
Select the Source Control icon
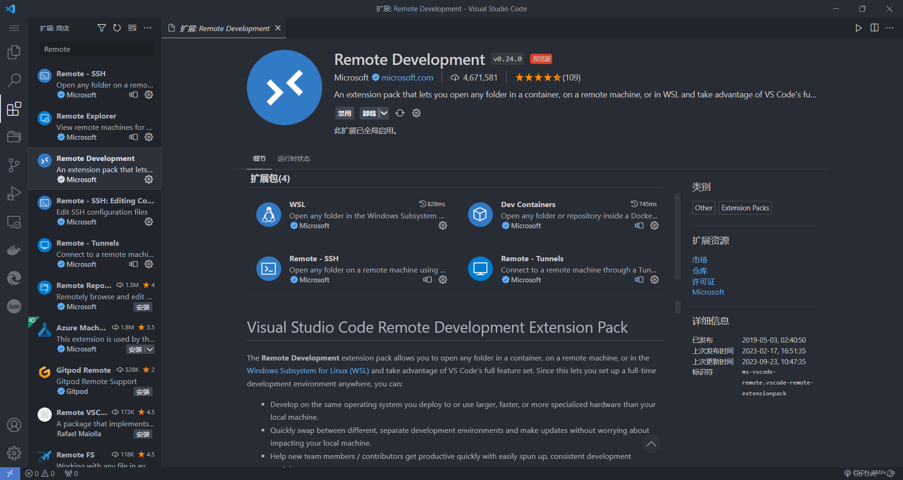click(x=14, y=165)
